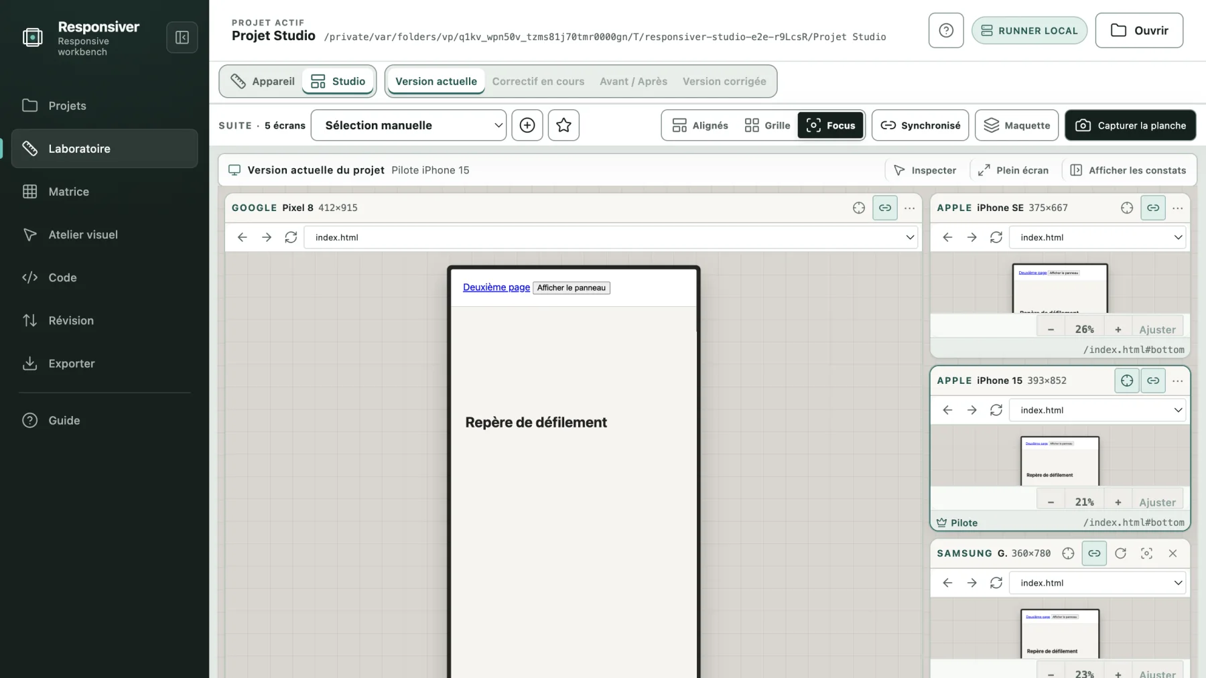
Task: Toggle the Synchronisé mode
Action: (x=920, y=125)
